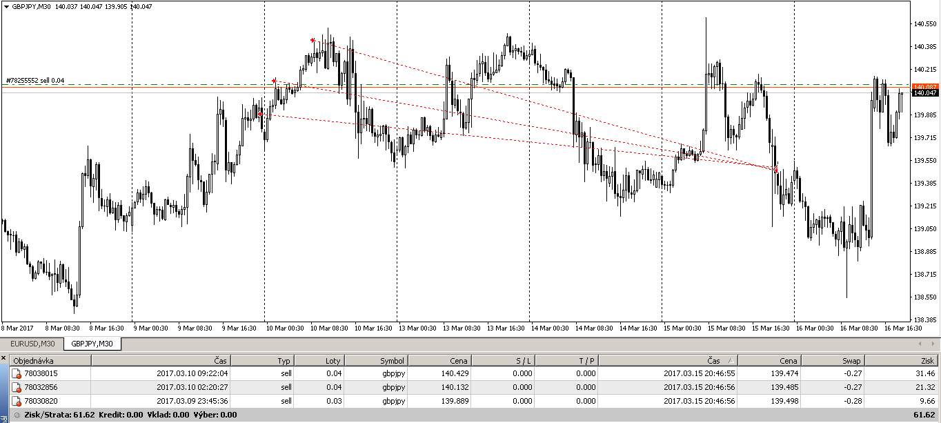
Task: Click total profit 61.62 in summary row
Action: [x=924, y=415]
